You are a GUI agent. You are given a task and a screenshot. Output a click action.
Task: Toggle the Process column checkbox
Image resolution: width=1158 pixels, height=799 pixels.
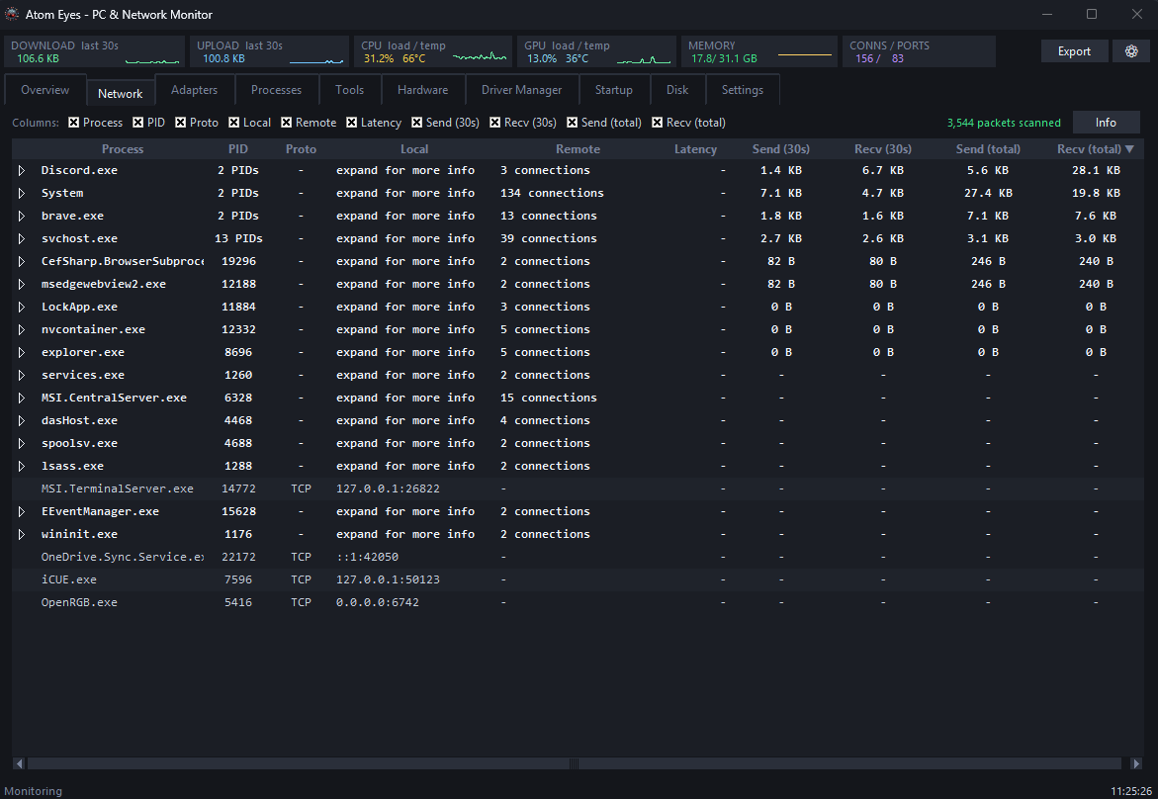pyautogui.click(x=74, y=123)
